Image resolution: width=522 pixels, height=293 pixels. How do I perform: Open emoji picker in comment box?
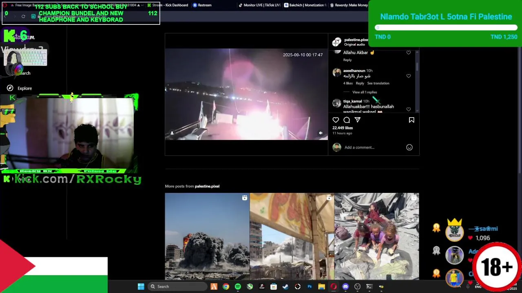pyautogui.click(x=409, y=147)
